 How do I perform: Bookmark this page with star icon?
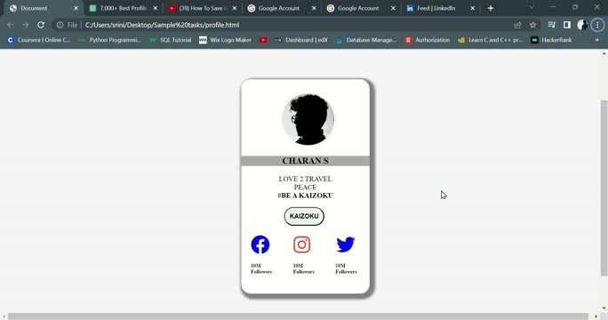pos(532,25)
